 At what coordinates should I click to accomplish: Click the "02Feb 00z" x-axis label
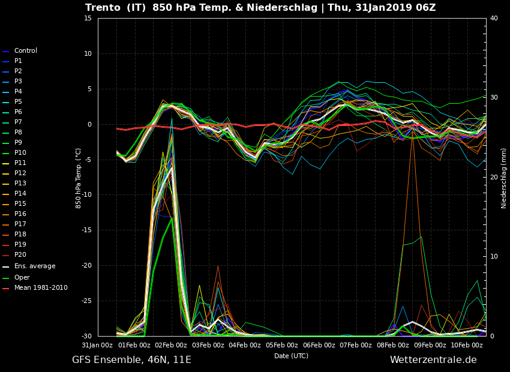(171, 346)
